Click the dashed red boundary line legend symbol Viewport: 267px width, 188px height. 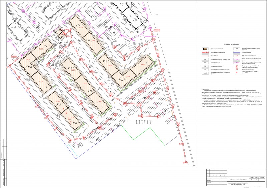coord(205,52)
